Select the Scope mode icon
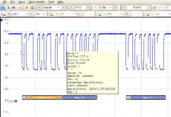 click(x=3, y=8)
